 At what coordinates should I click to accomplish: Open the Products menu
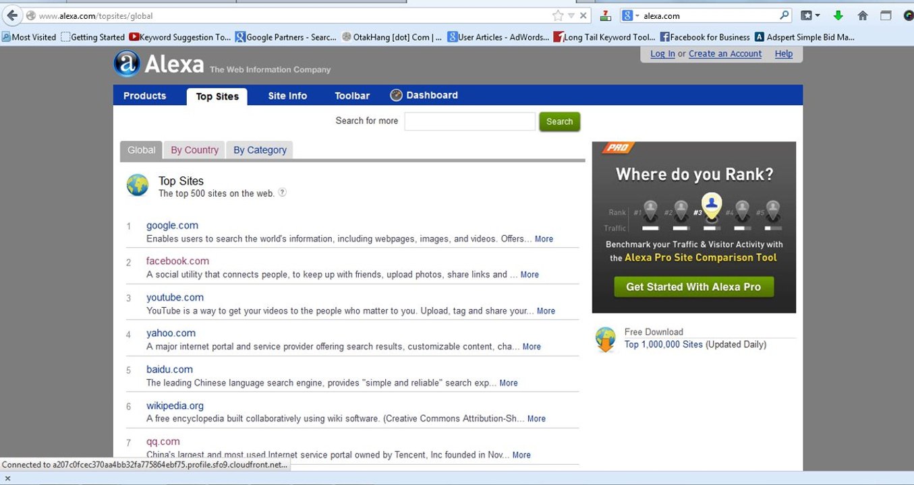144,96
